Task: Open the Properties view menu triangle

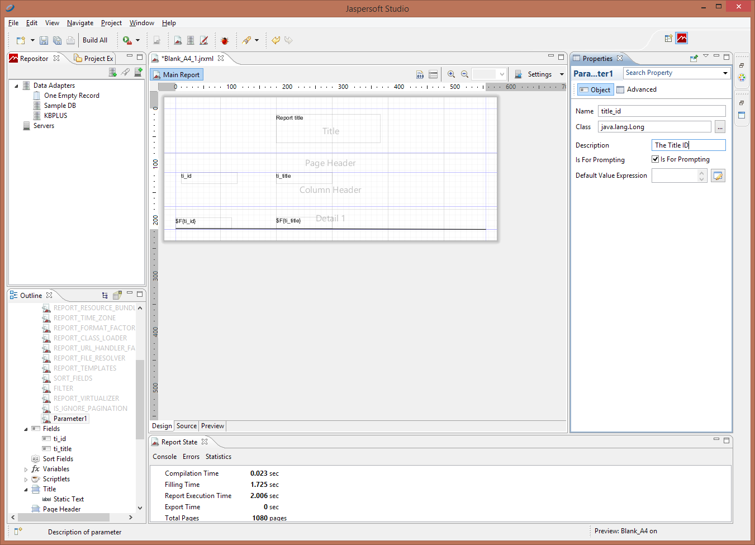Action: pyautogui.click(x=706, y=56)
